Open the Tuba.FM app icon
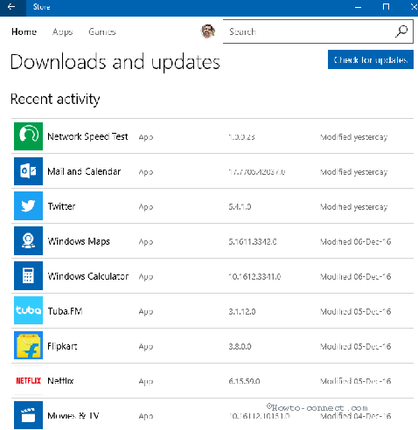The height and width of the screenshot is (430, 418). [28, 310]
